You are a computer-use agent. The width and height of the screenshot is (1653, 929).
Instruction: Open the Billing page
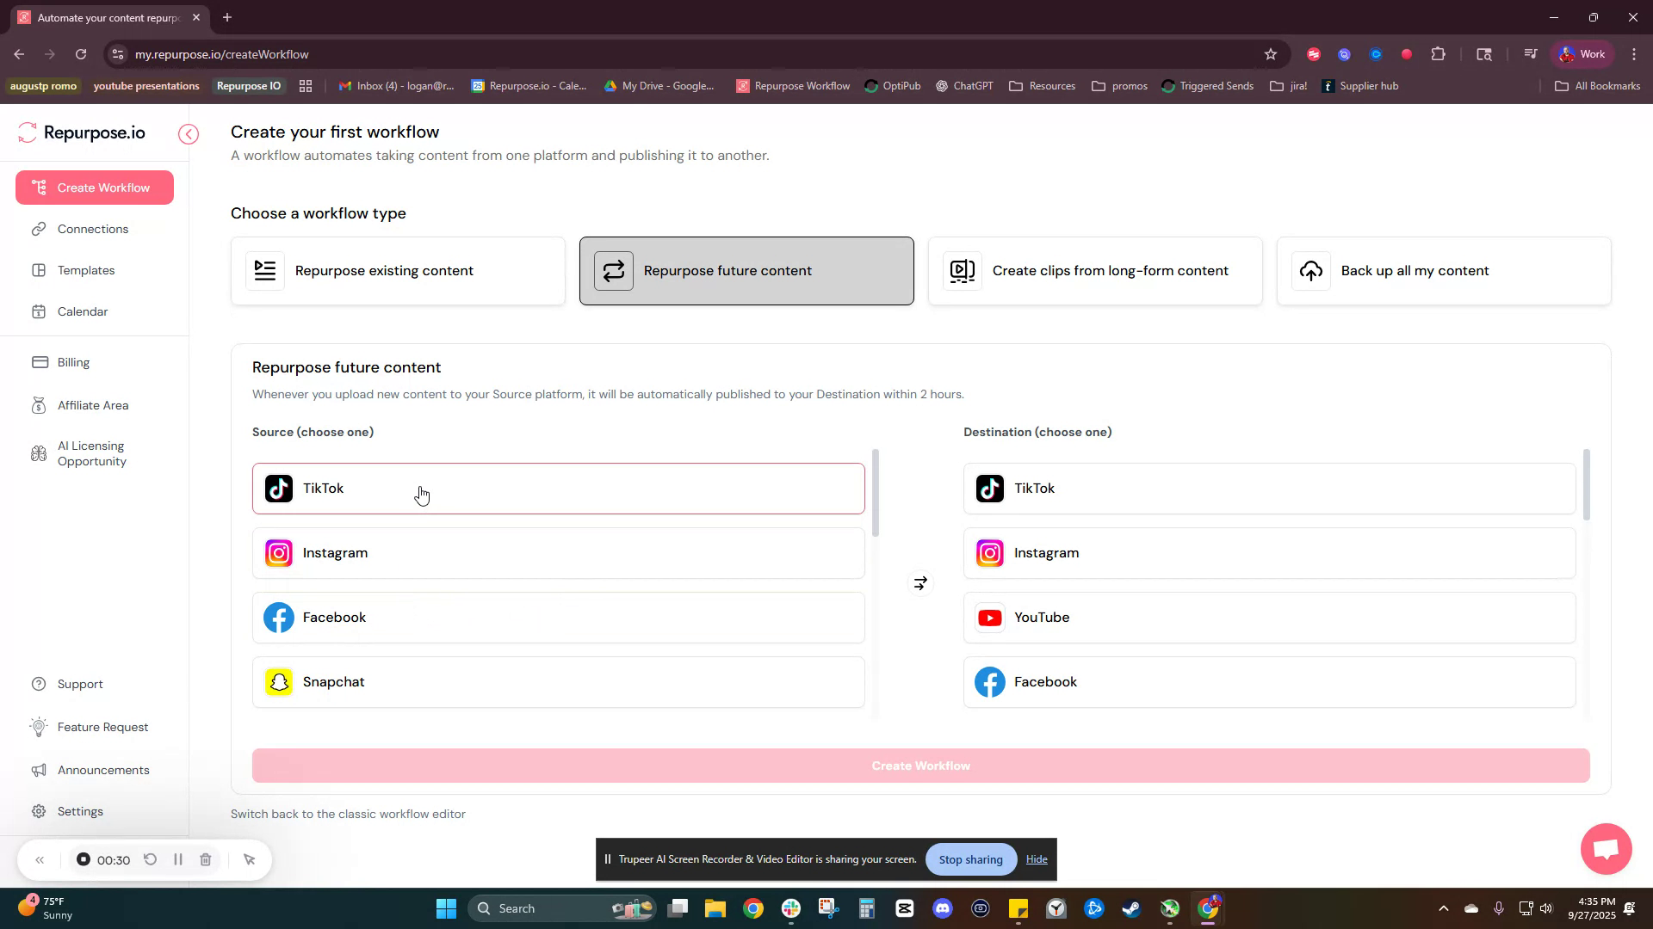pos(73,362)
